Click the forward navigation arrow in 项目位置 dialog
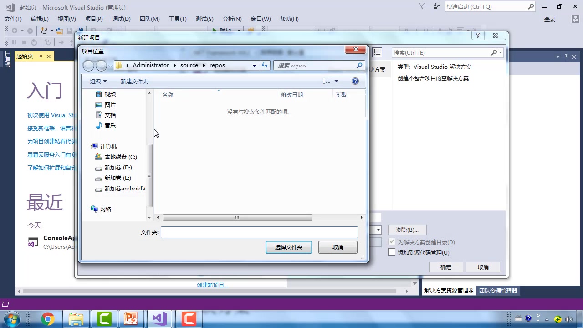583x328 pixels. (101, 66)
